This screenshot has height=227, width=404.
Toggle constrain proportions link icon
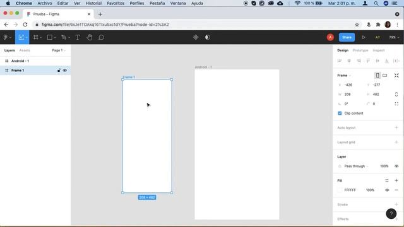[396, 95]
